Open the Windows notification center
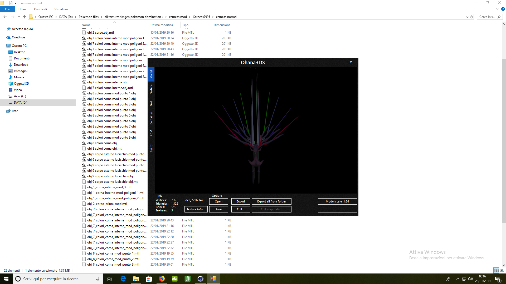The image size is (506, 284). pos(498,279)
